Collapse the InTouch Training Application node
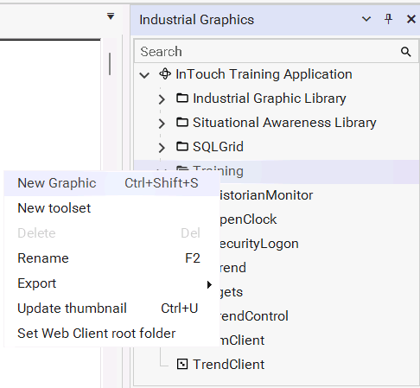This screenshot has height=388, width=420. click(x=144, y=75)
